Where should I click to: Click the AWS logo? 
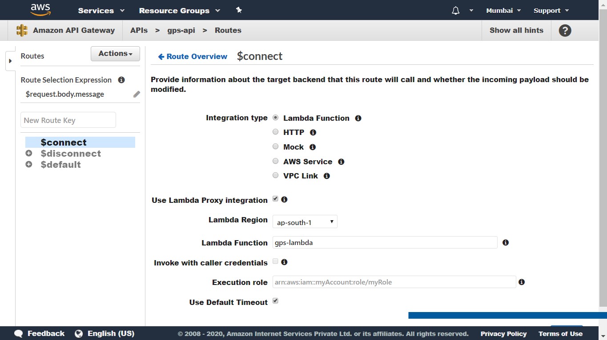pyautogui.click(x=40, y=10)
